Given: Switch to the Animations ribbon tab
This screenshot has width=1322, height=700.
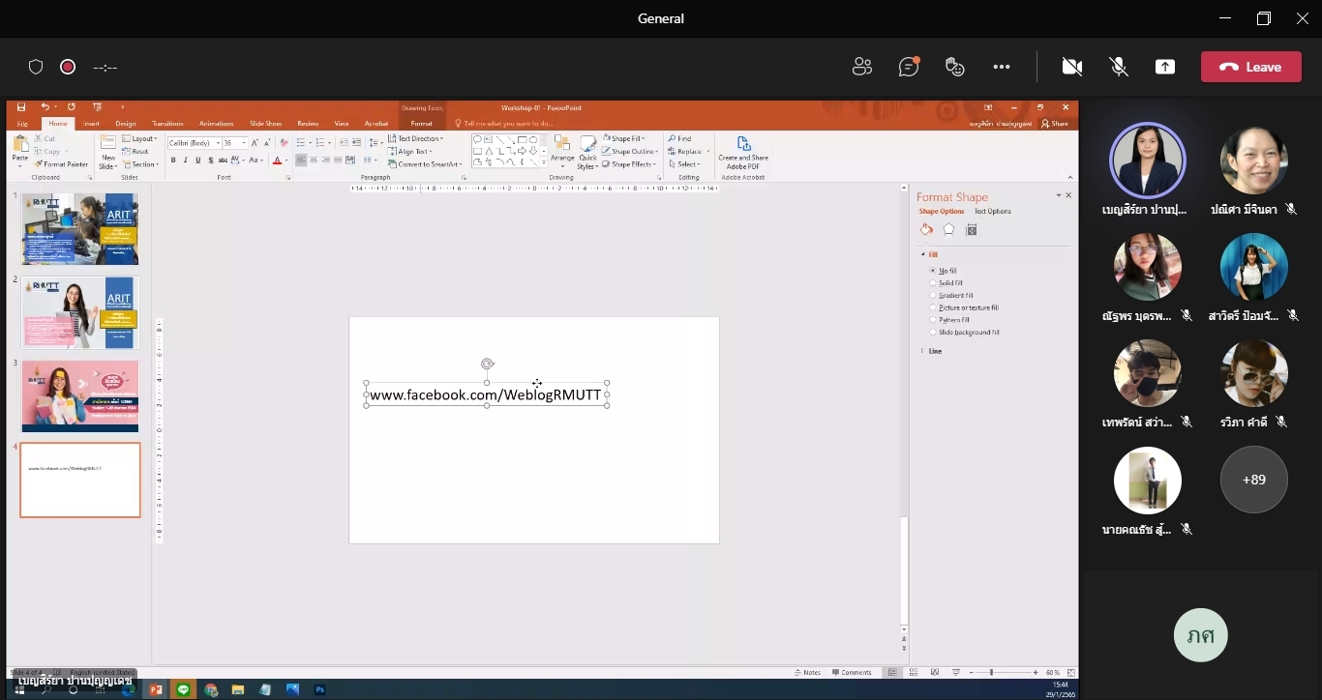Looking at the screenshot, I should tap(216, 124).
